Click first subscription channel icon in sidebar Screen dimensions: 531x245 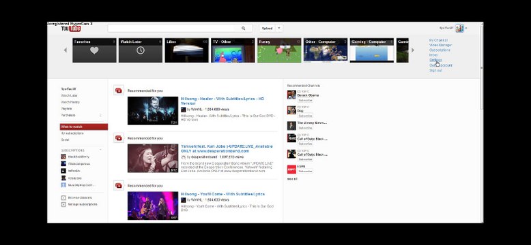click(x=63, y=157)
